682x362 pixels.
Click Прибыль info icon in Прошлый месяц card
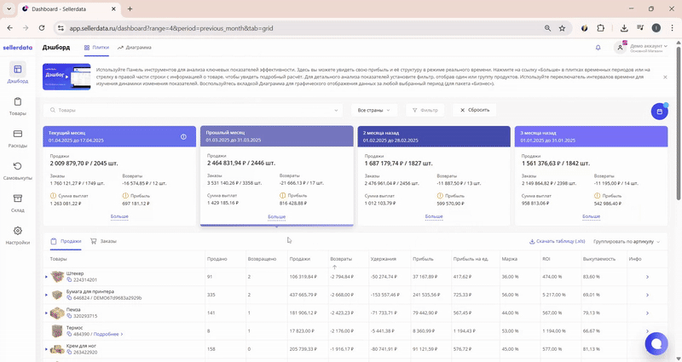[283, 196]
